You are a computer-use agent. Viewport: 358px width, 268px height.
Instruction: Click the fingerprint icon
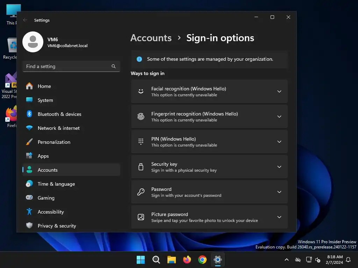tap(141, 117)
